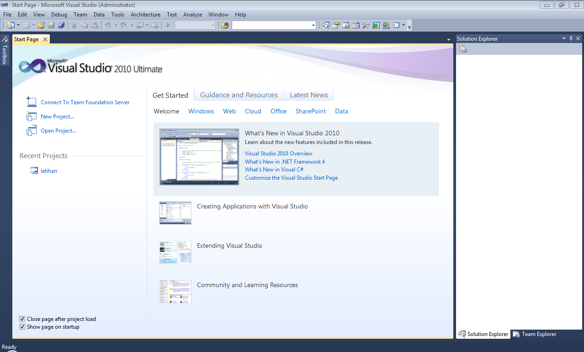
Task: Click the Find in Files icon
Action: (225, 25)
